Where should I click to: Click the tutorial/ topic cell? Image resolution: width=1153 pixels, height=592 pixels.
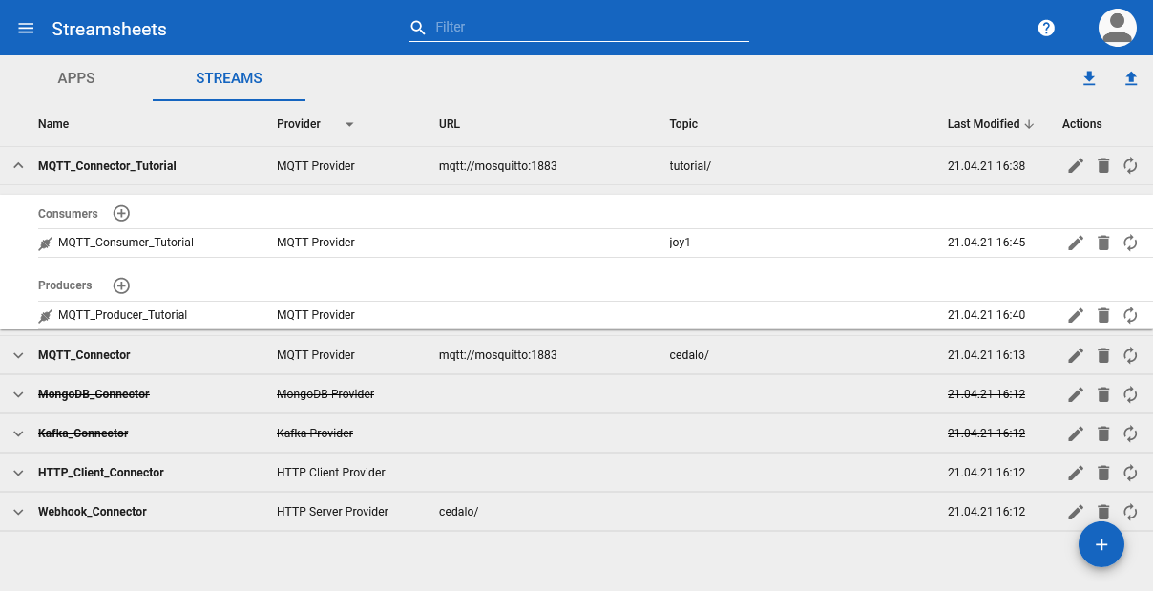(x=690, y=166)
